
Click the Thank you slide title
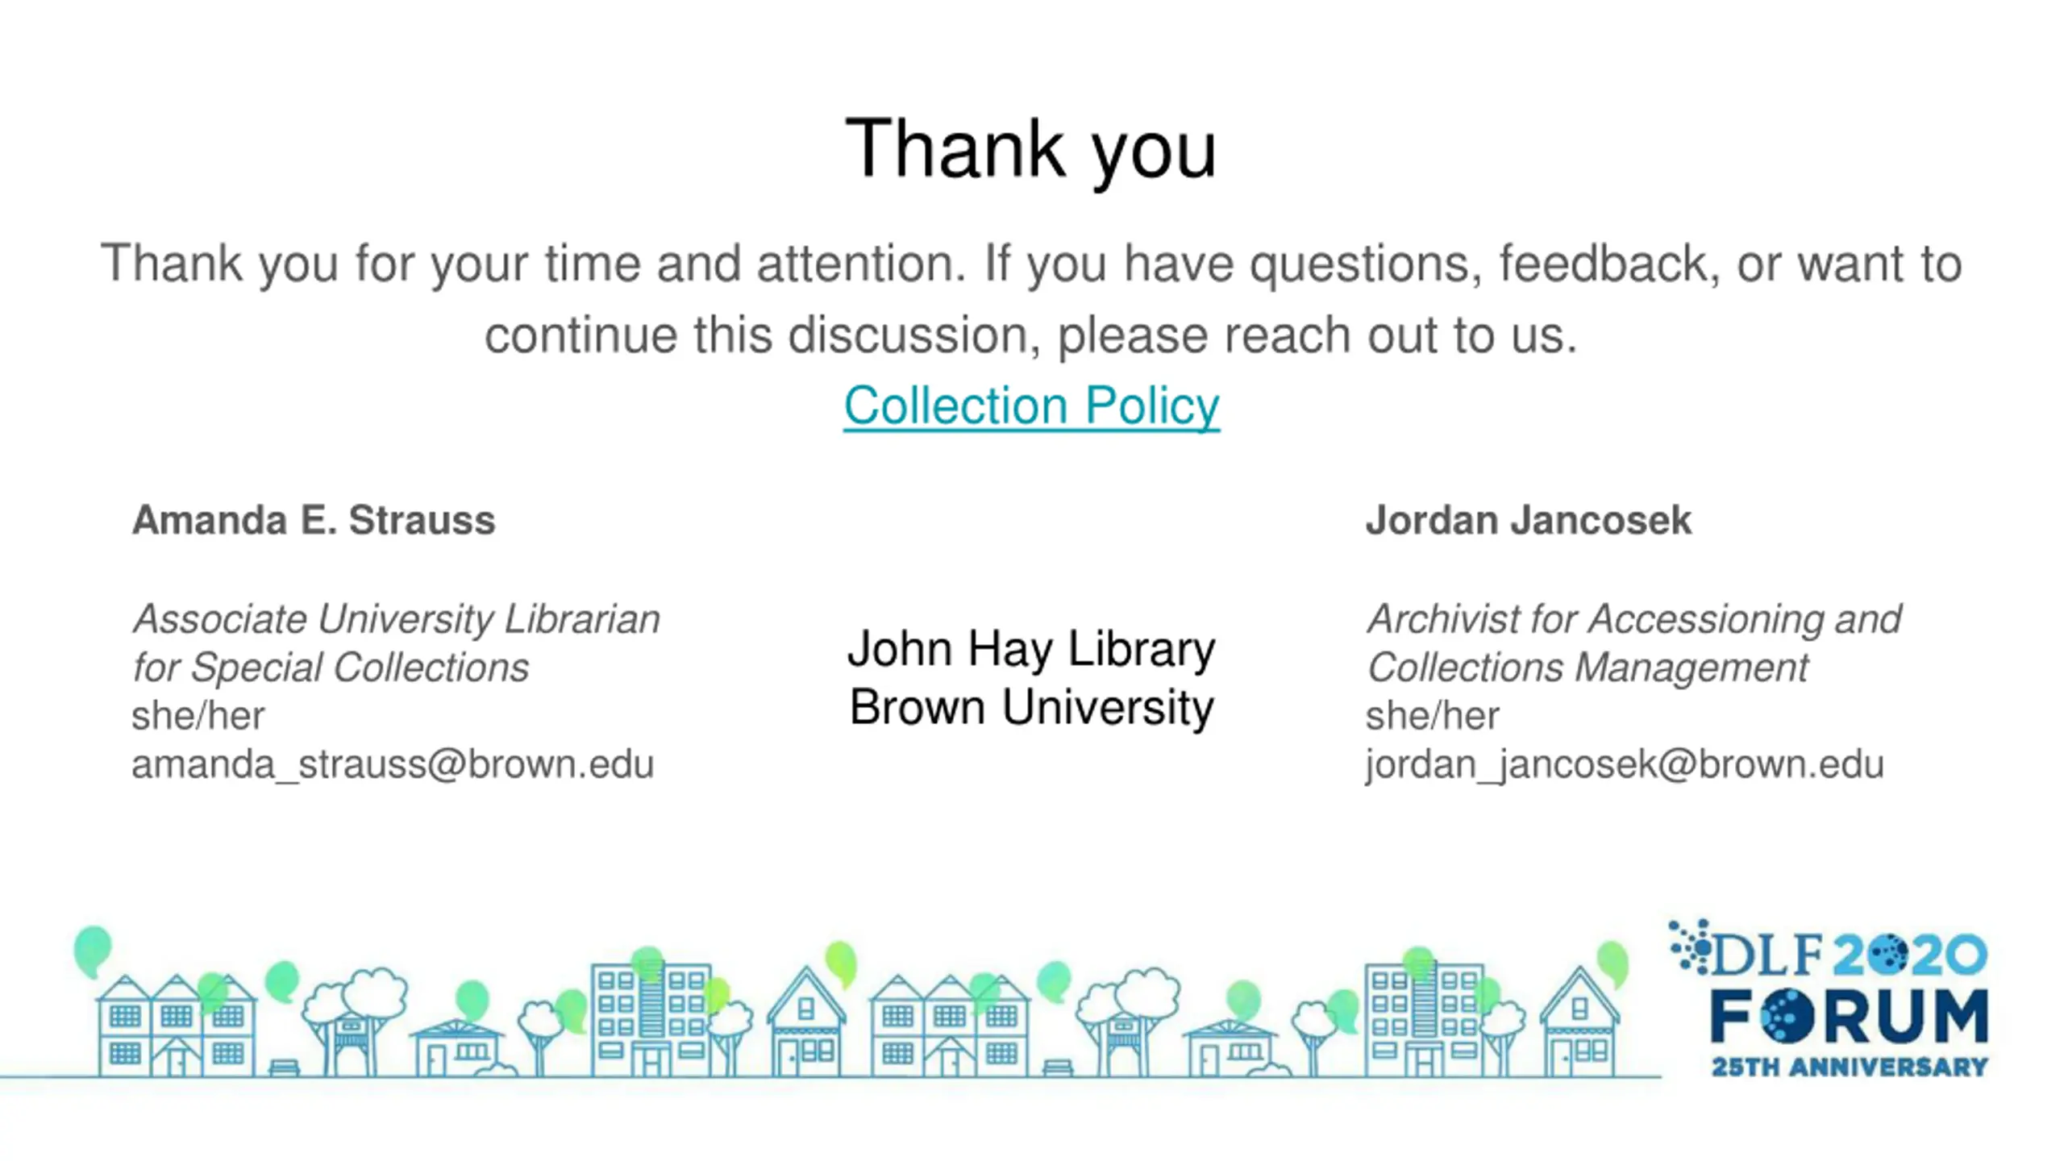click(x=1030, y=150)
